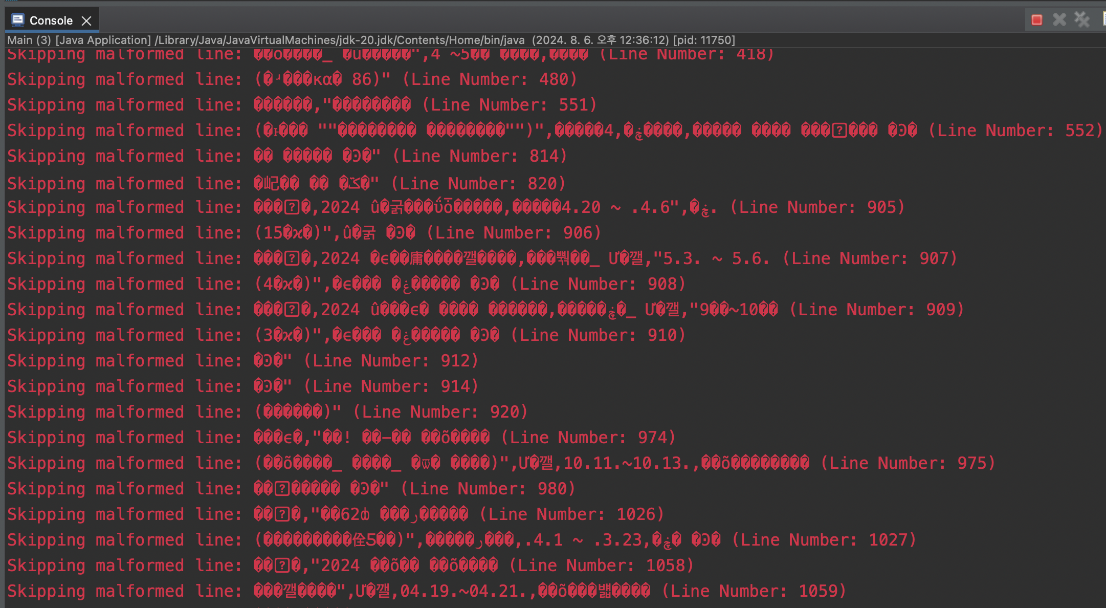
Task: Click the console line for Line Number 920
Action: 267,412
